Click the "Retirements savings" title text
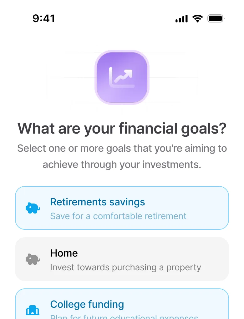The width and height of the screenshot is (244, 319). pos(98,202)
